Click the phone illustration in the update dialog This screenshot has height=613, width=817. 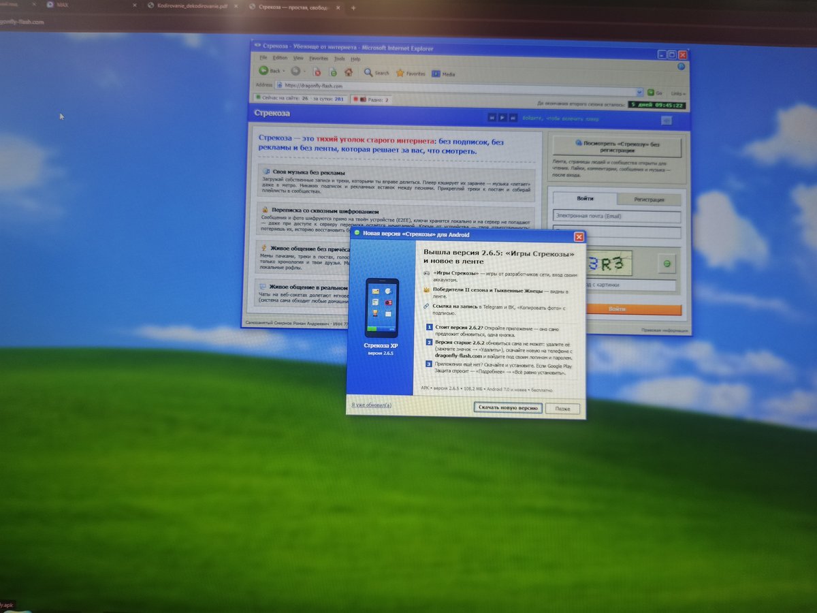point(381,308)
